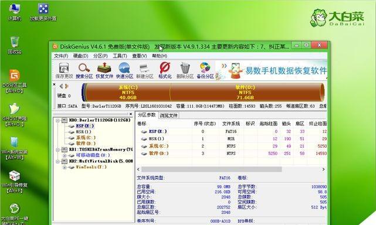This screenshot has height=225, width=376.
Task: Open the 帮助(H) menu
Action: point(160,56)
